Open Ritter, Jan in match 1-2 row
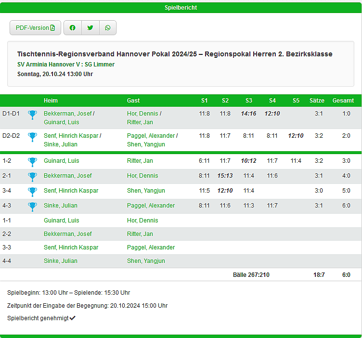Image resolution: width=362 pixels, height=338 pixels. pyautogui.click(x=140, y=161)
